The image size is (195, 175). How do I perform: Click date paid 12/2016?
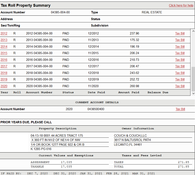pos(93,60)
